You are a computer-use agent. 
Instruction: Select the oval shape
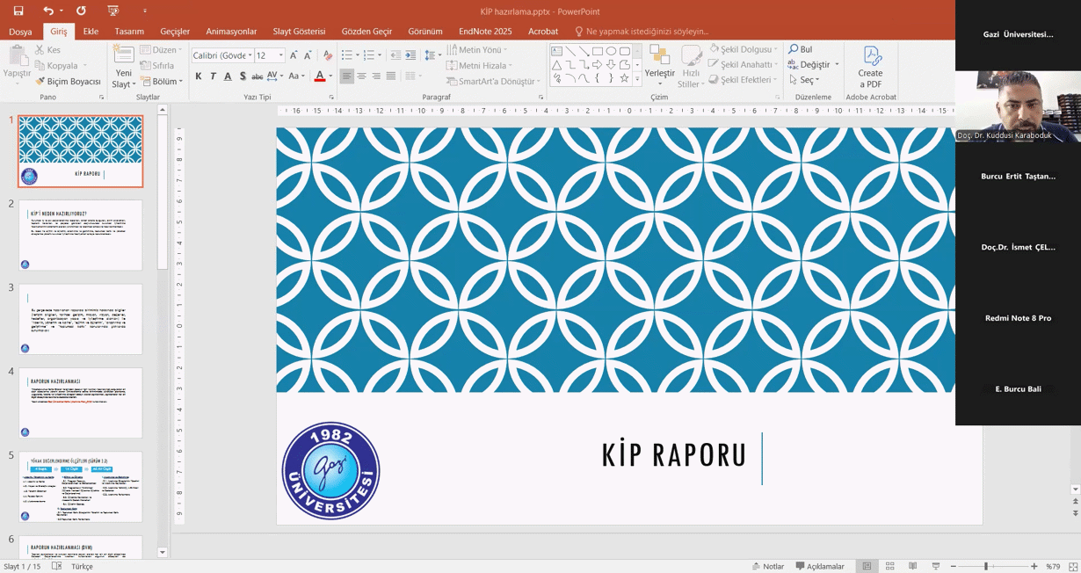611,51
